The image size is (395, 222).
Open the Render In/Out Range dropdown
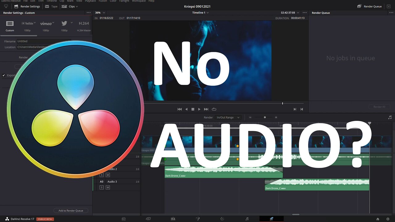click(228, 117)
